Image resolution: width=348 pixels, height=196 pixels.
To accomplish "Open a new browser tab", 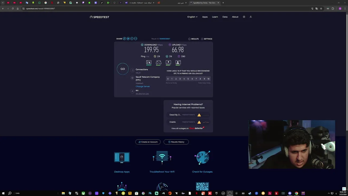I will (x=223, y=3).
